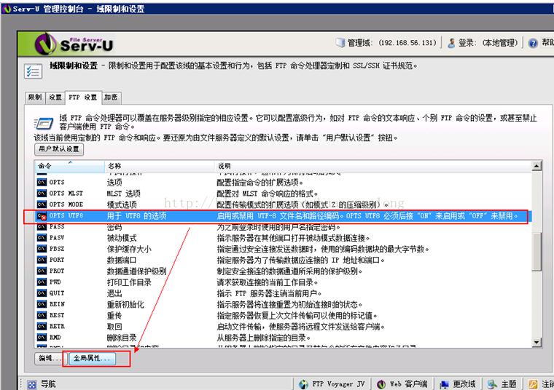The image size is (554, 390).
Task: Click the OPTS MODE command icon
Action: (42, 204)
